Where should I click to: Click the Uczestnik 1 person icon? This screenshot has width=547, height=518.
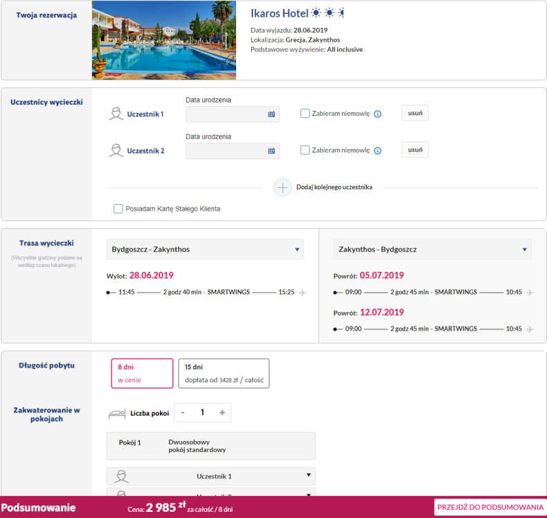[x=116, y=114]
